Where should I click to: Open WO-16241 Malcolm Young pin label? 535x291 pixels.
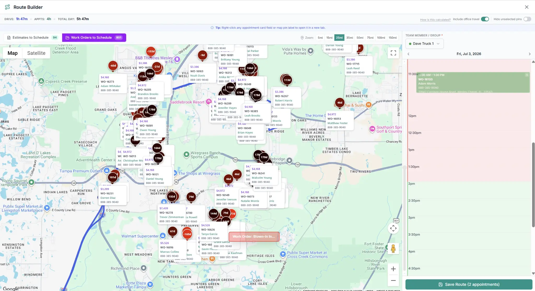pyautogui.click(x=264, y=175)
